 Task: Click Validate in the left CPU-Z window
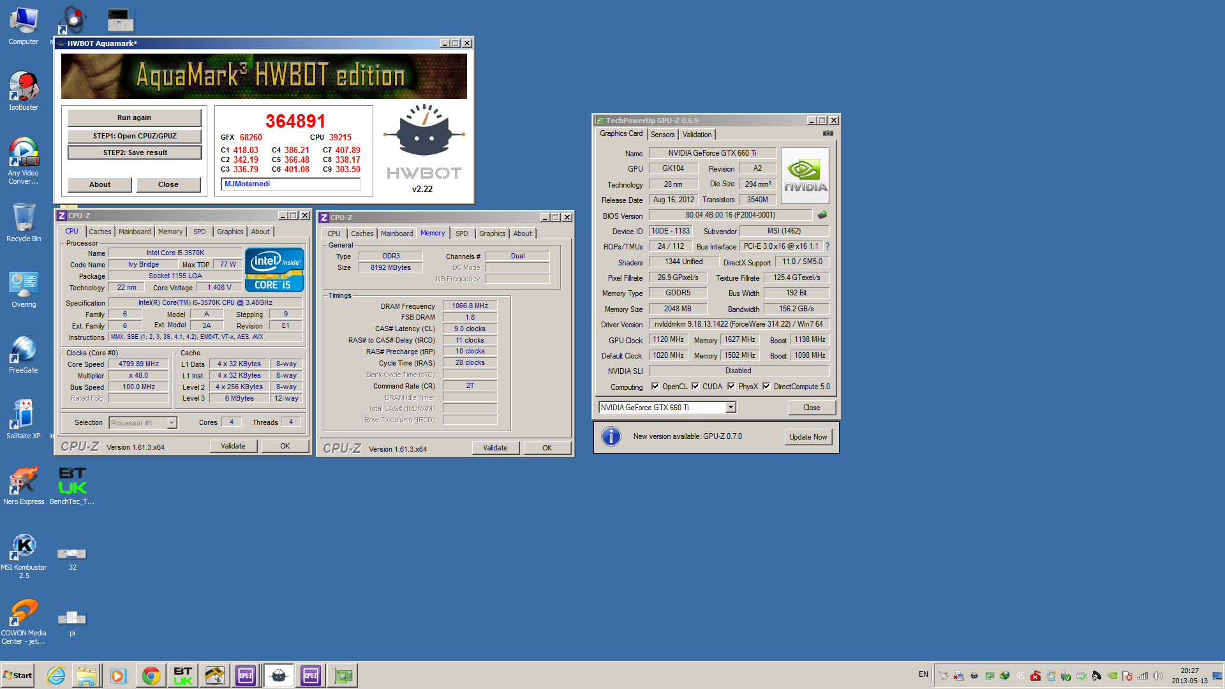point(233,447)
